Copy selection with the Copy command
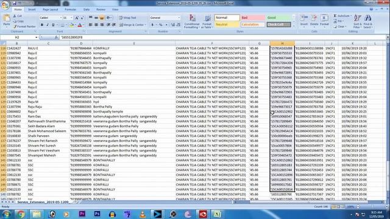 point(18,21)
